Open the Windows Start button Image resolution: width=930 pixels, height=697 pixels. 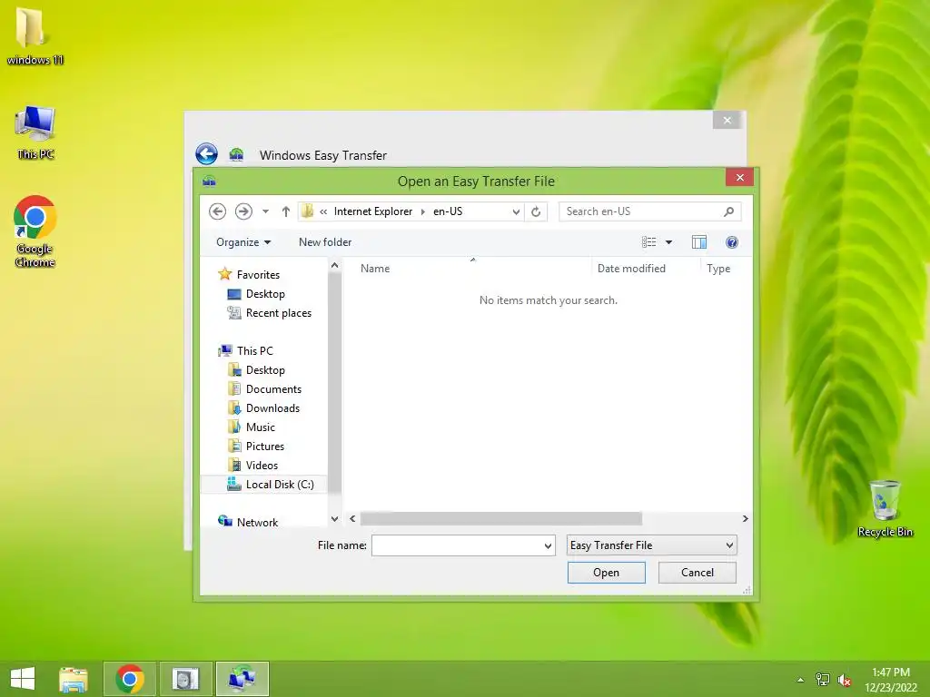click(23, 678)
